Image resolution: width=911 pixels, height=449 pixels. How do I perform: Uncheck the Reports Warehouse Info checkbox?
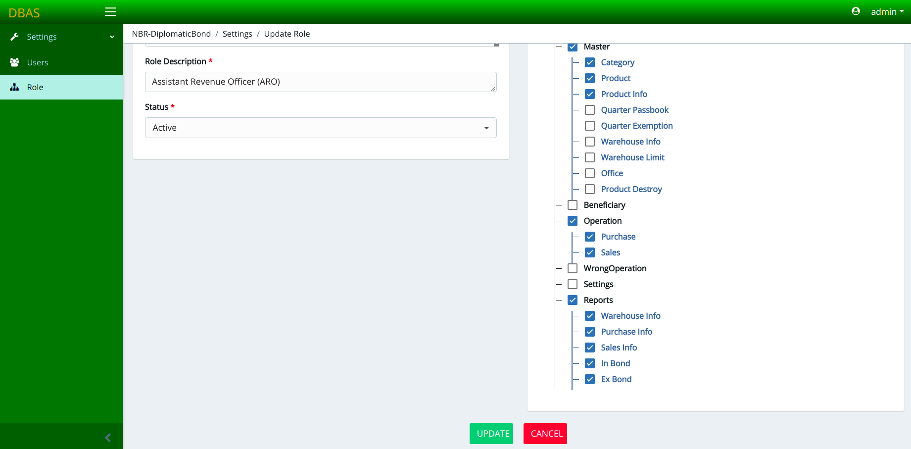tap(590, 316)
